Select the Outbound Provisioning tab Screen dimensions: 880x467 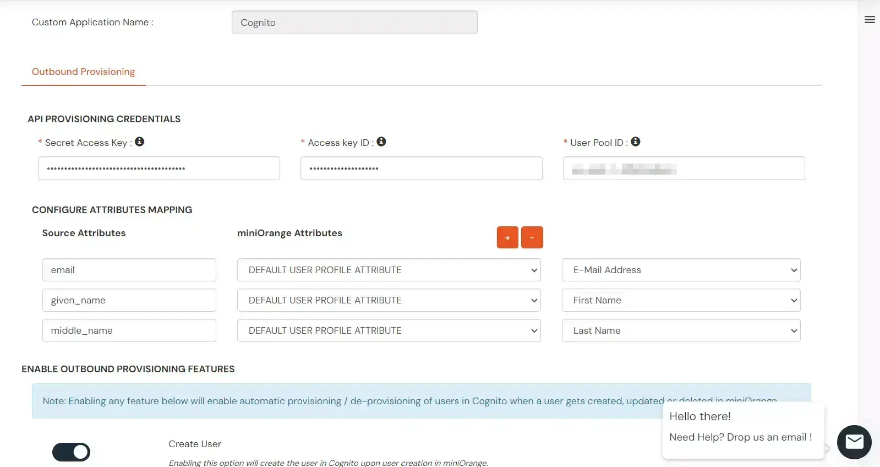click(x=83, y=72)
